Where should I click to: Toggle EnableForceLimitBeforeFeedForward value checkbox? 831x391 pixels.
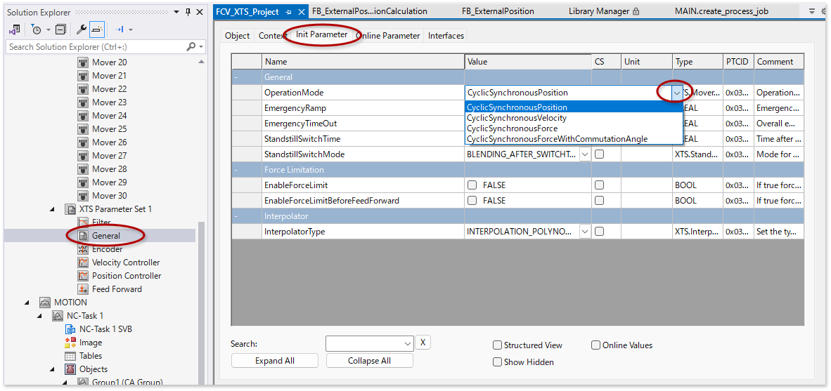click(472, 201)
